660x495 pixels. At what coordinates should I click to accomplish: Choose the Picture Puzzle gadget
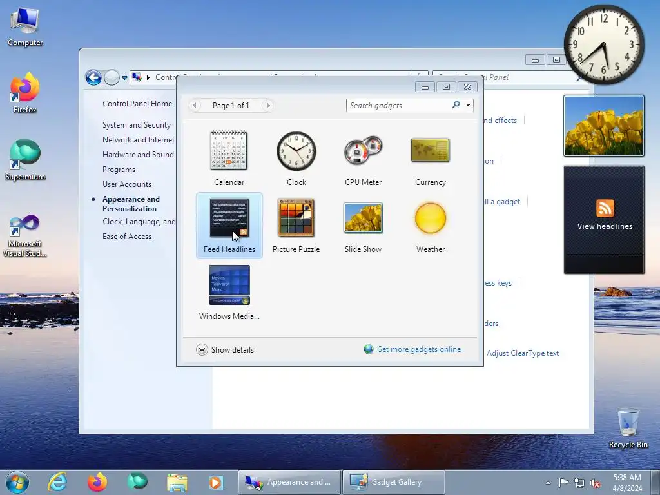coord(296,226)
